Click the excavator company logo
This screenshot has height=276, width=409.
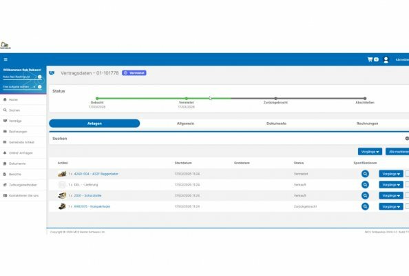(6, 46)
